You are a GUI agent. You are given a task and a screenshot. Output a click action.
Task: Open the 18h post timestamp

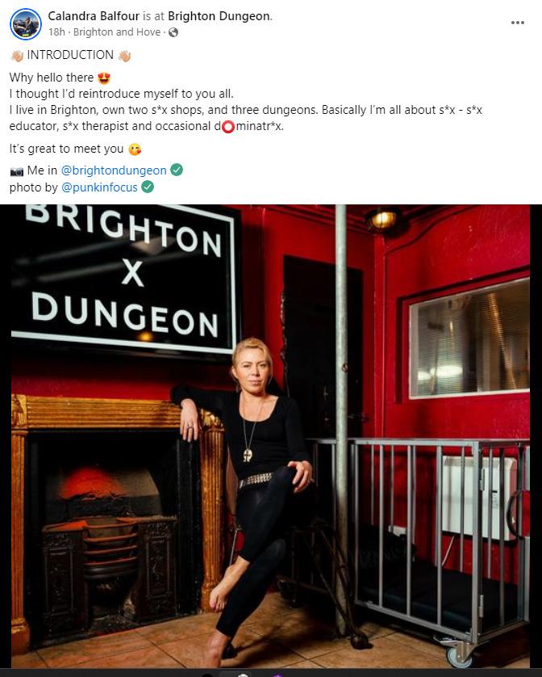click(x=56, y=32)
